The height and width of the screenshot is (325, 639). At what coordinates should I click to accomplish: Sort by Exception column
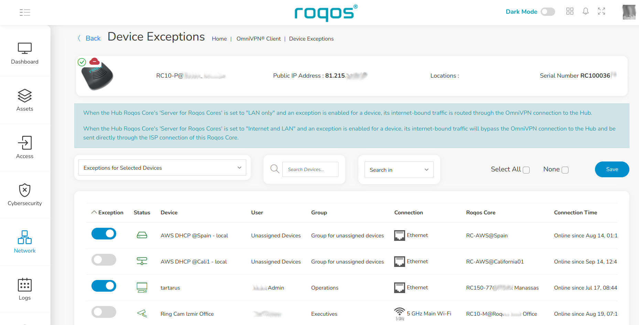[107, 213]
